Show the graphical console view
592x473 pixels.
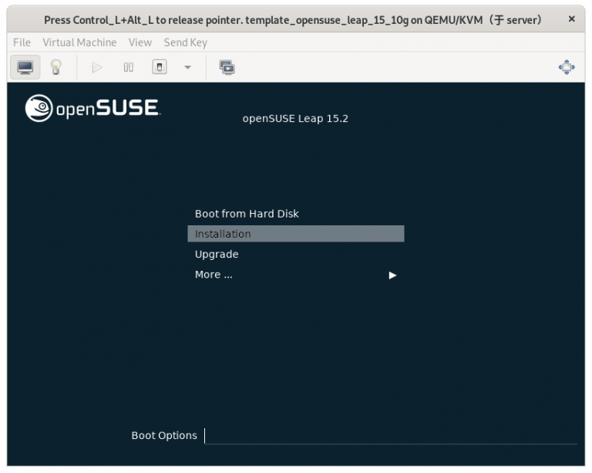[25, 68]
